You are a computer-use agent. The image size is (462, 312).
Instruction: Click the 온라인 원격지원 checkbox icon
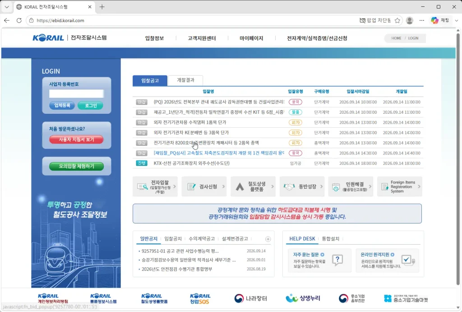coord(408,260)
